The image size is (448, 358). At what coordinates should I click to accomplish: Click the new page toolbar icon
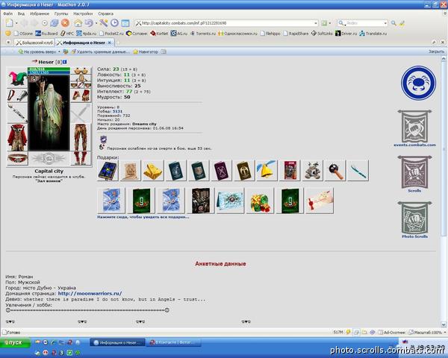(x=10, y=23)
